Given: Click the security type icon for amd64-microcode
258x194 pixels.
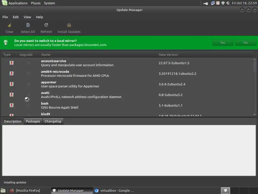Looking at the screenshot, I should [x=12, y=74].
